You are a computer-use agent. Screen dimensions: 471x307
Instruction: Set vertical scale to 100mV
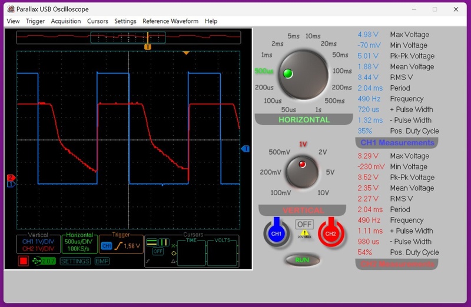click(x=281, y=193)
